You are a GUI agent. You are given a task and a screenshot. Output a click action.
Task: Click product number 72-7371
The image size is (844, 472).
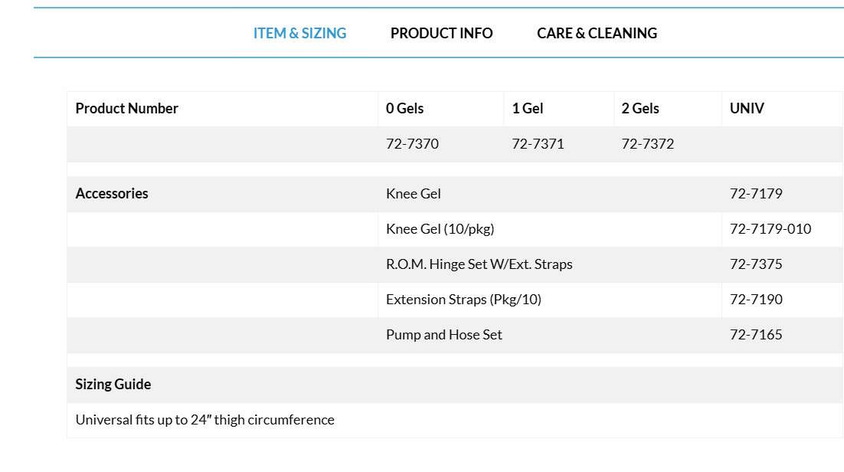(x=538, y=144)
